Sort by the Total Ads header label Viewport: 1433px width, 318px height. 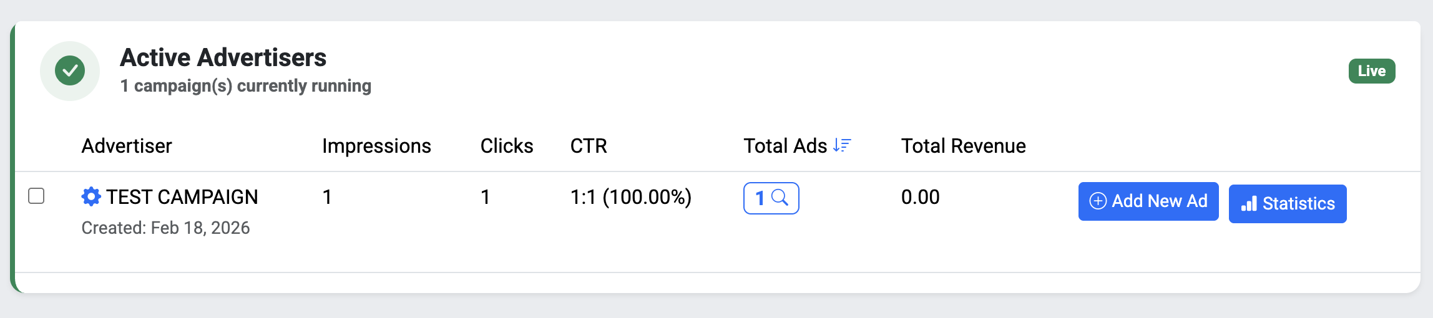[x=785, y=146]
